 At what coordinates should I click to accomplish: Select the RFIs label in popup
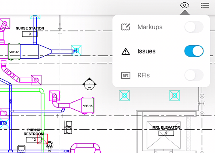[143, 75]
